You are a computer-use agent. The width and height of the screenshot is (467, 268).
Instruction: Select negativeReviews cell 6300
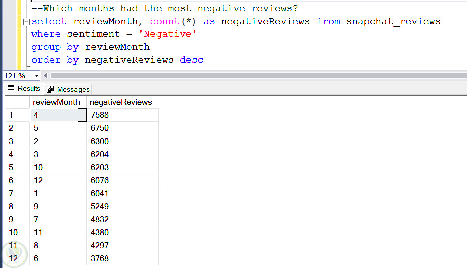(x=122, y=142)
